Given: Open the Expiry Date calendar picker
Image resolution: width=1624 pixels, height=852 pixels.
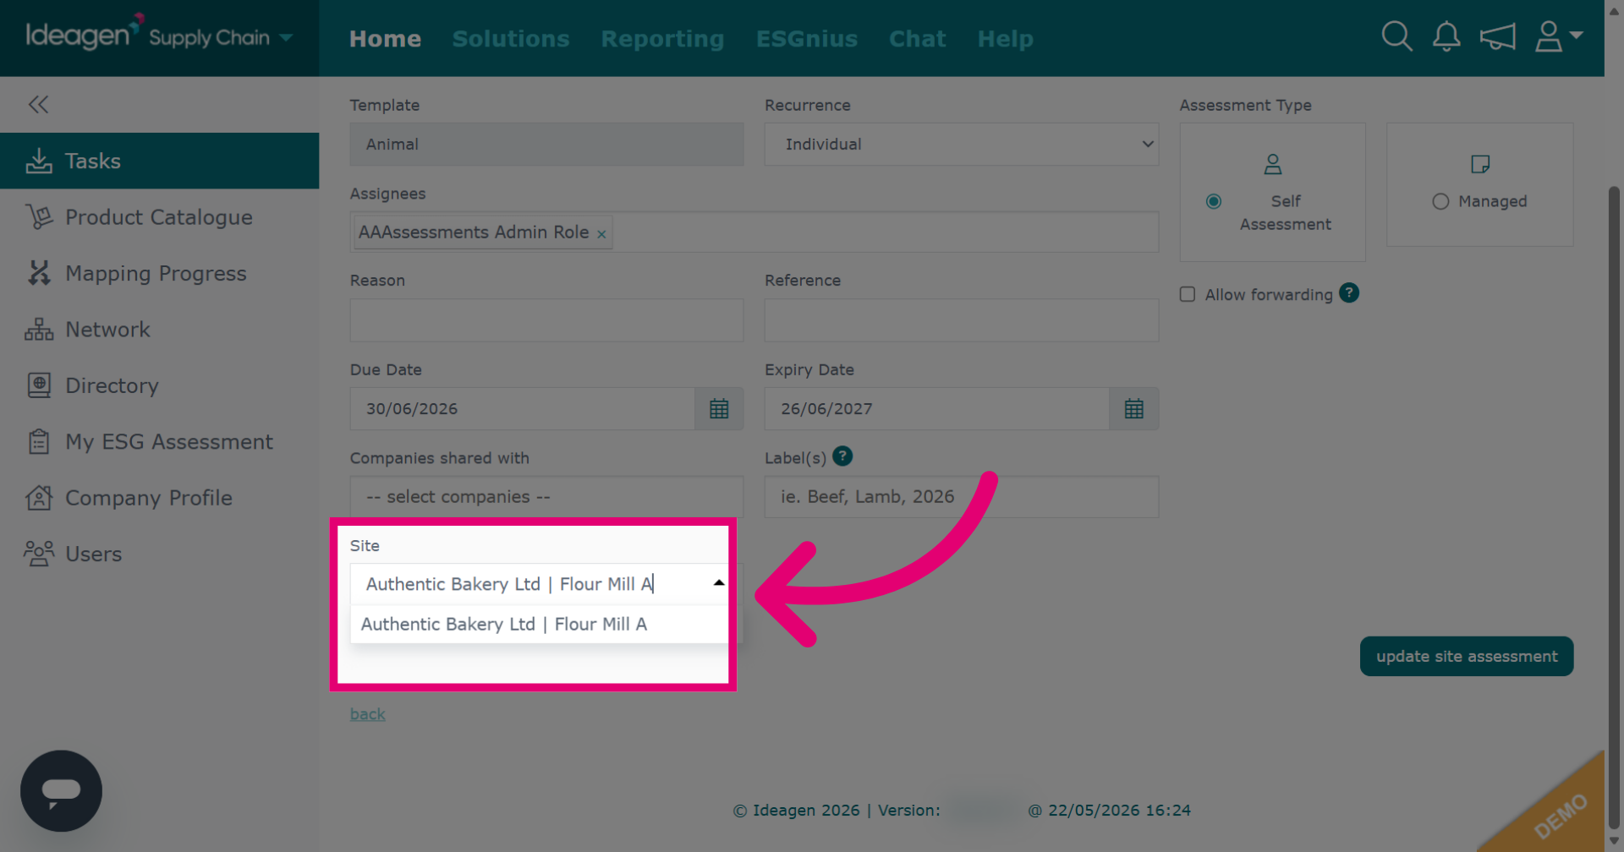Looking at the screenshot, I should pos(1133,409).
